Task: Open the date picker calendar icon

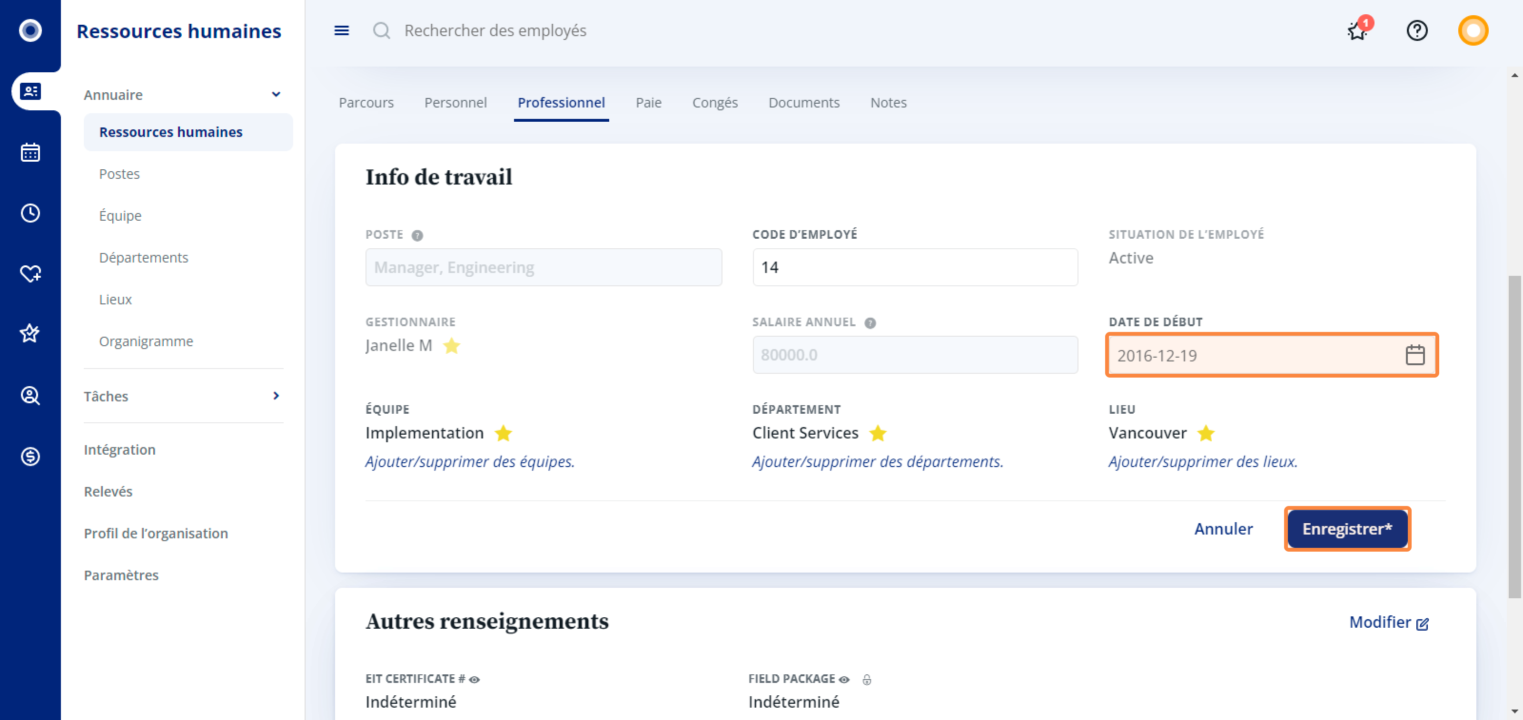Action: 1415,355
